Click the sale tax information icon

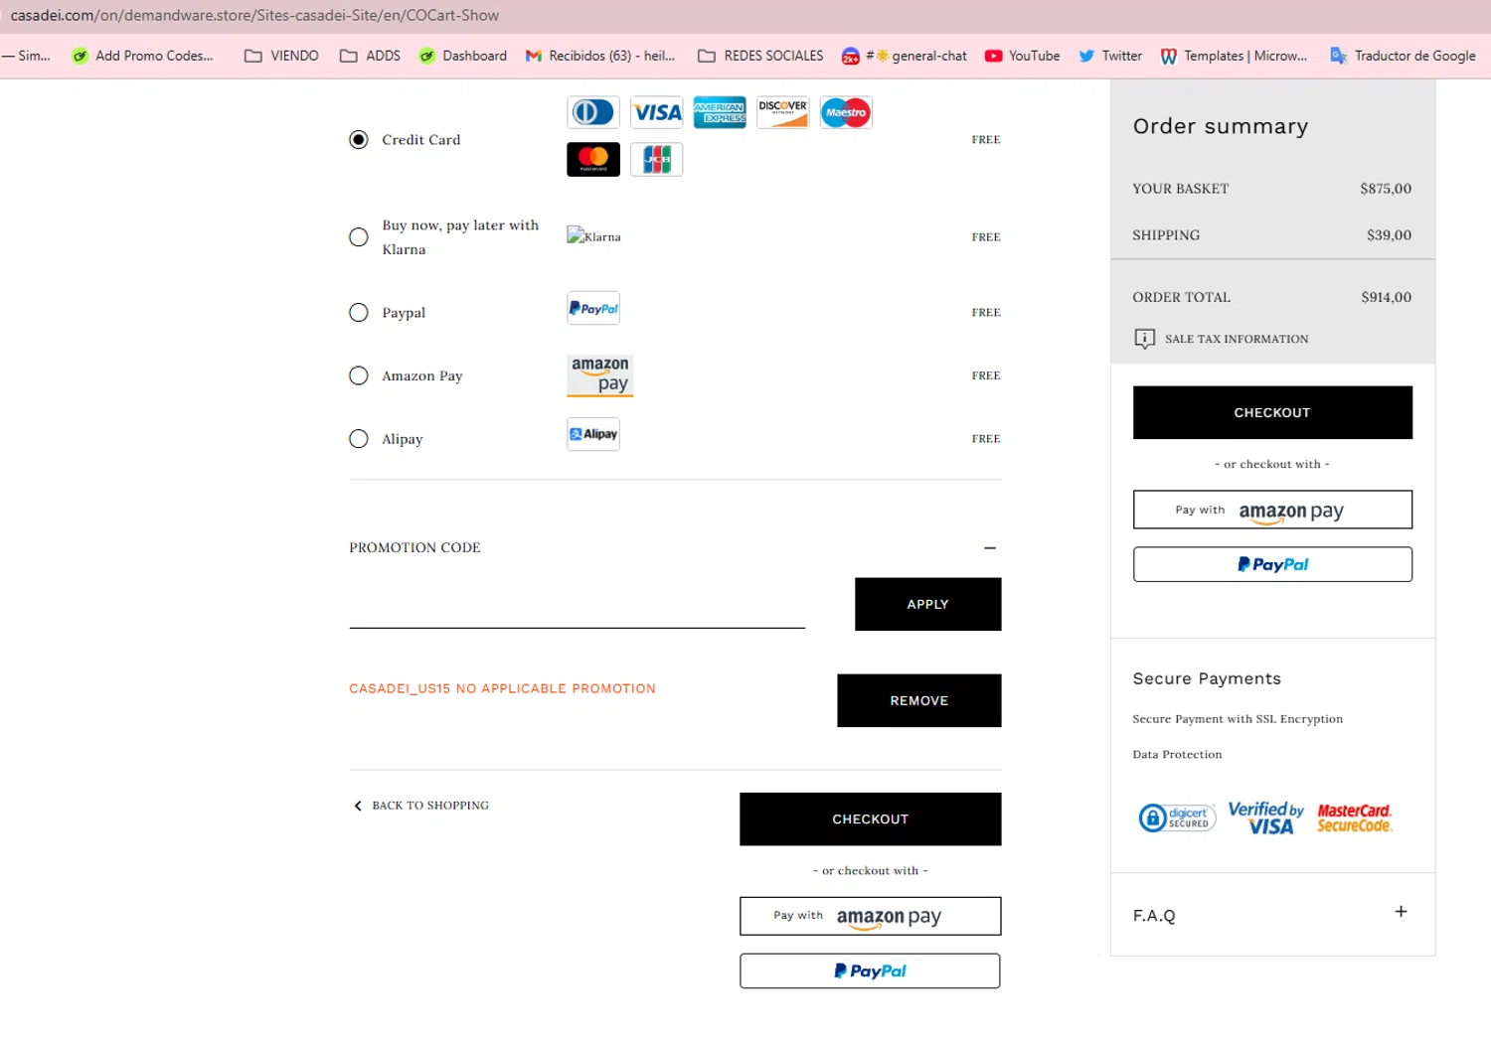(x=1145, y=339)
